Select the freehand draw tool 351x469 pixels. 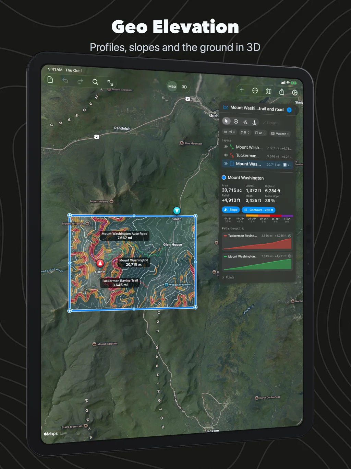pyautogui.click(x=245, y=122)
